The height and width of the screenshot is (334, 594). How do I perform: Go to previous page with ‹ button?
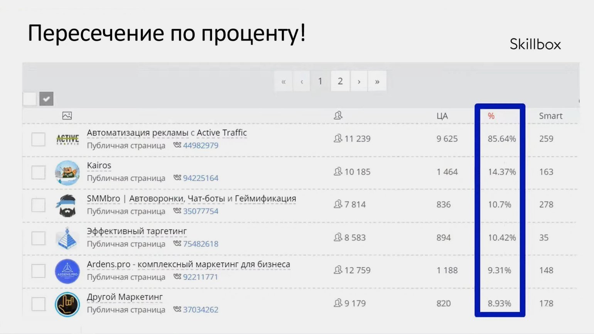tap(302, 81)
